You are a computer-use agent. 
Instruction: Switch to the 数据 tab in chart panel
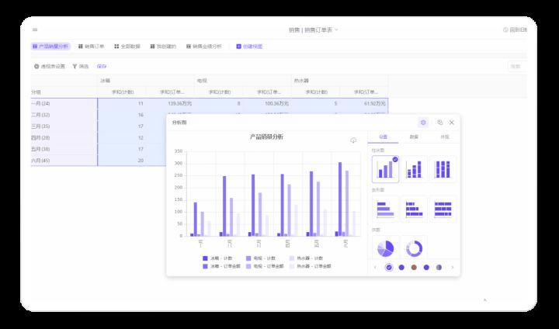[x=414, y=137]
